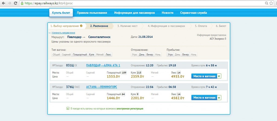Click the browser back arrow
Viewport: 277px width, 121px height.
3,4
